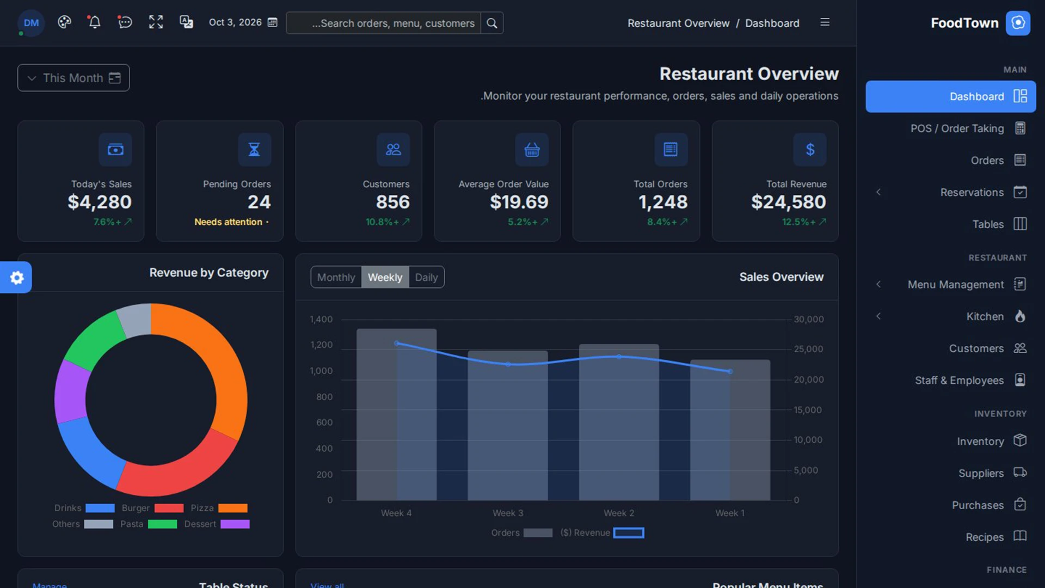The image size is (1045, 588).
Task: Click the View all link
Action: 327,584
